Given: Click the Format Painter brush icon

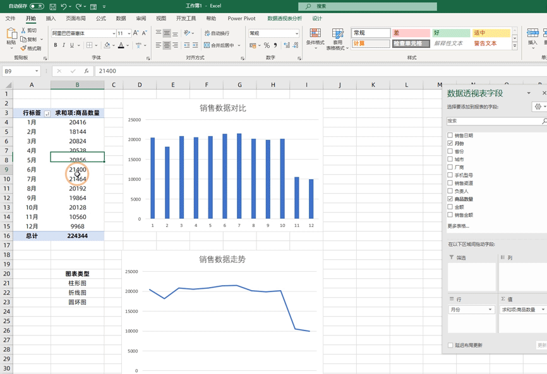Looking at the screenshot, I should click(23, 48).
